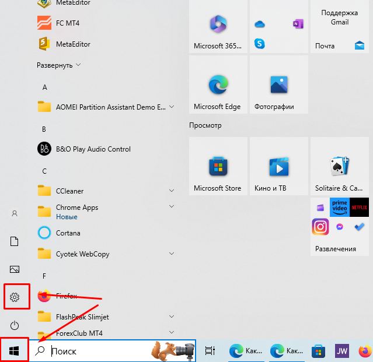Open the Settings gear icon
Screen dimensions: 373x362
pos(15,297)
